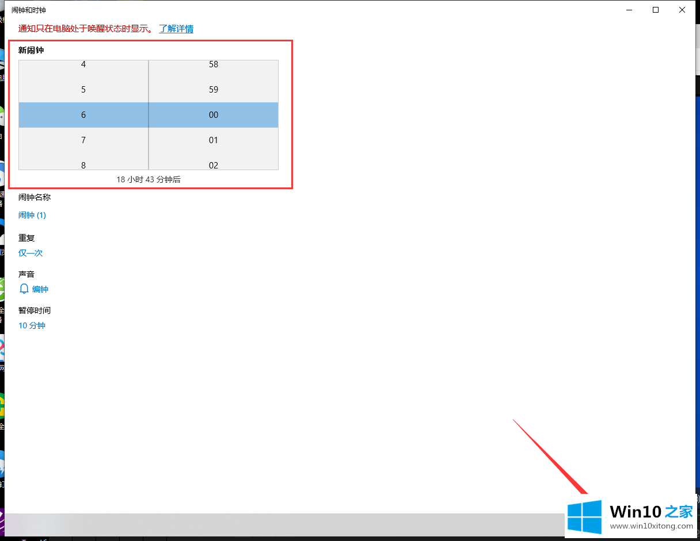Pick hour 4 in the time picker
700x541 pixels.
83,65
